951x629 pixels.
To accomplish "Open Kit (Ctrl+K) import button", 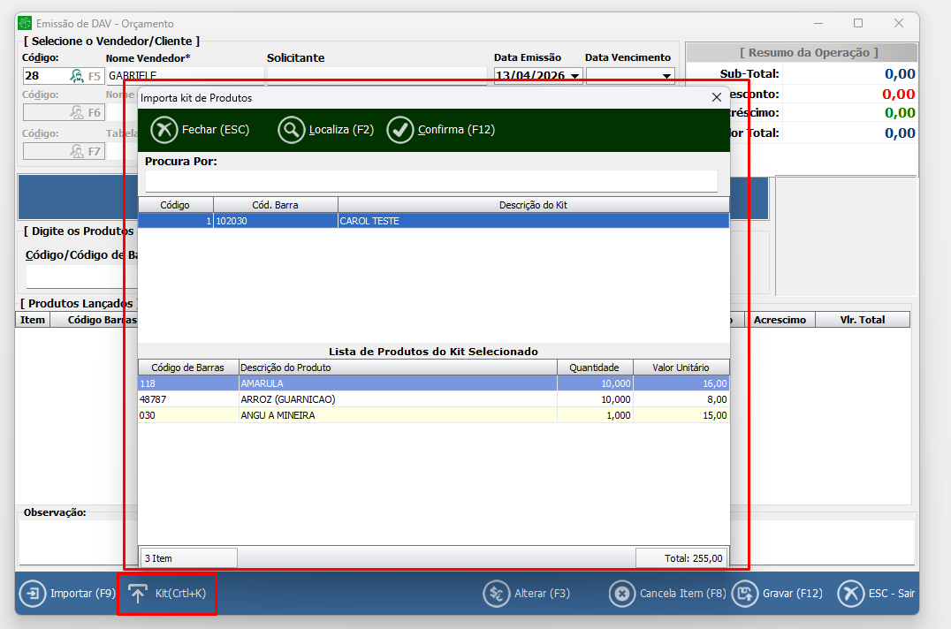I will 167,594.
